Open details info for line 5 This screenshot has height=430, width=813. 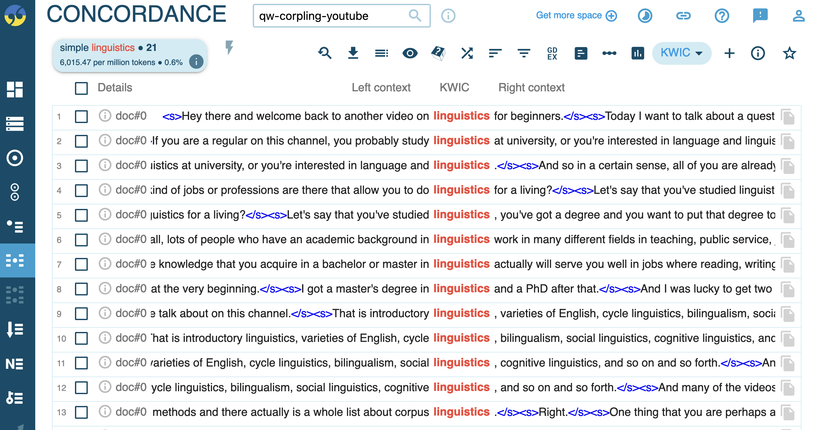click(105, 215)
